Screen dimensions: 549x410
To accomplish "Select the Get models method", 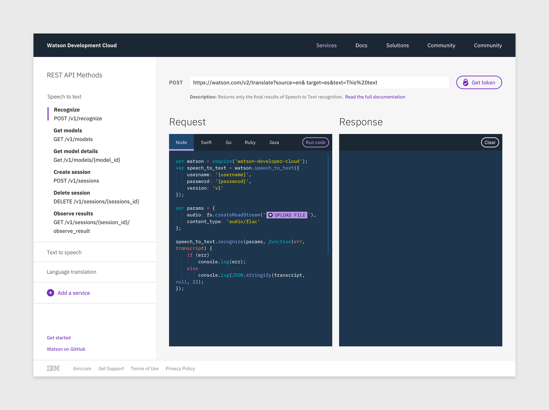I will [x=73, y=135].
